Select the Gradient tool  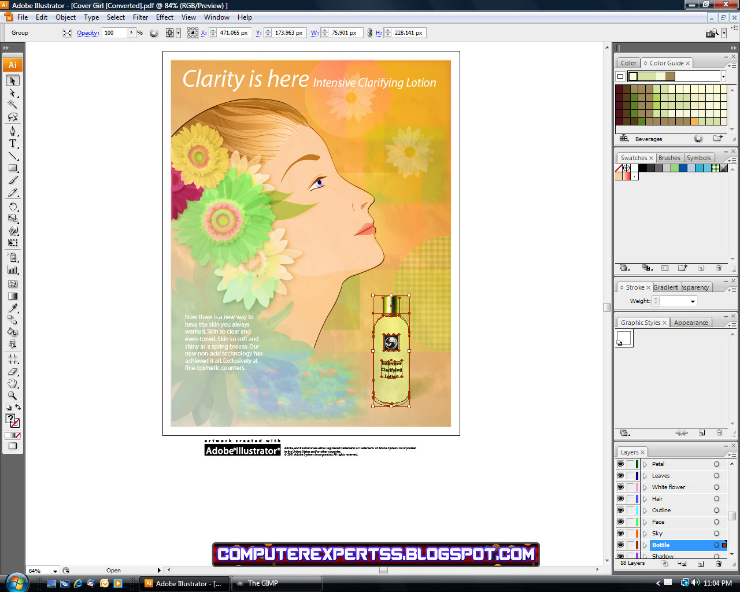[13, 296]
